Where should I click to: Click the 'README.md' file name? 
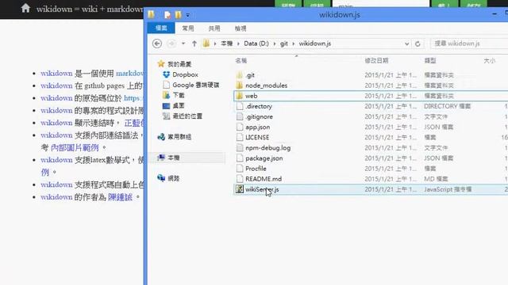click(264, 179)
